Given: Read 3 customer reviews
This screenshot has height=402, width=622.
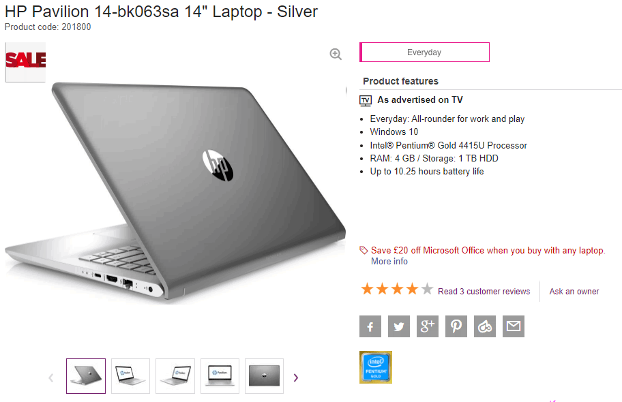Looking at the screenshot, I should tap(484, 292).
